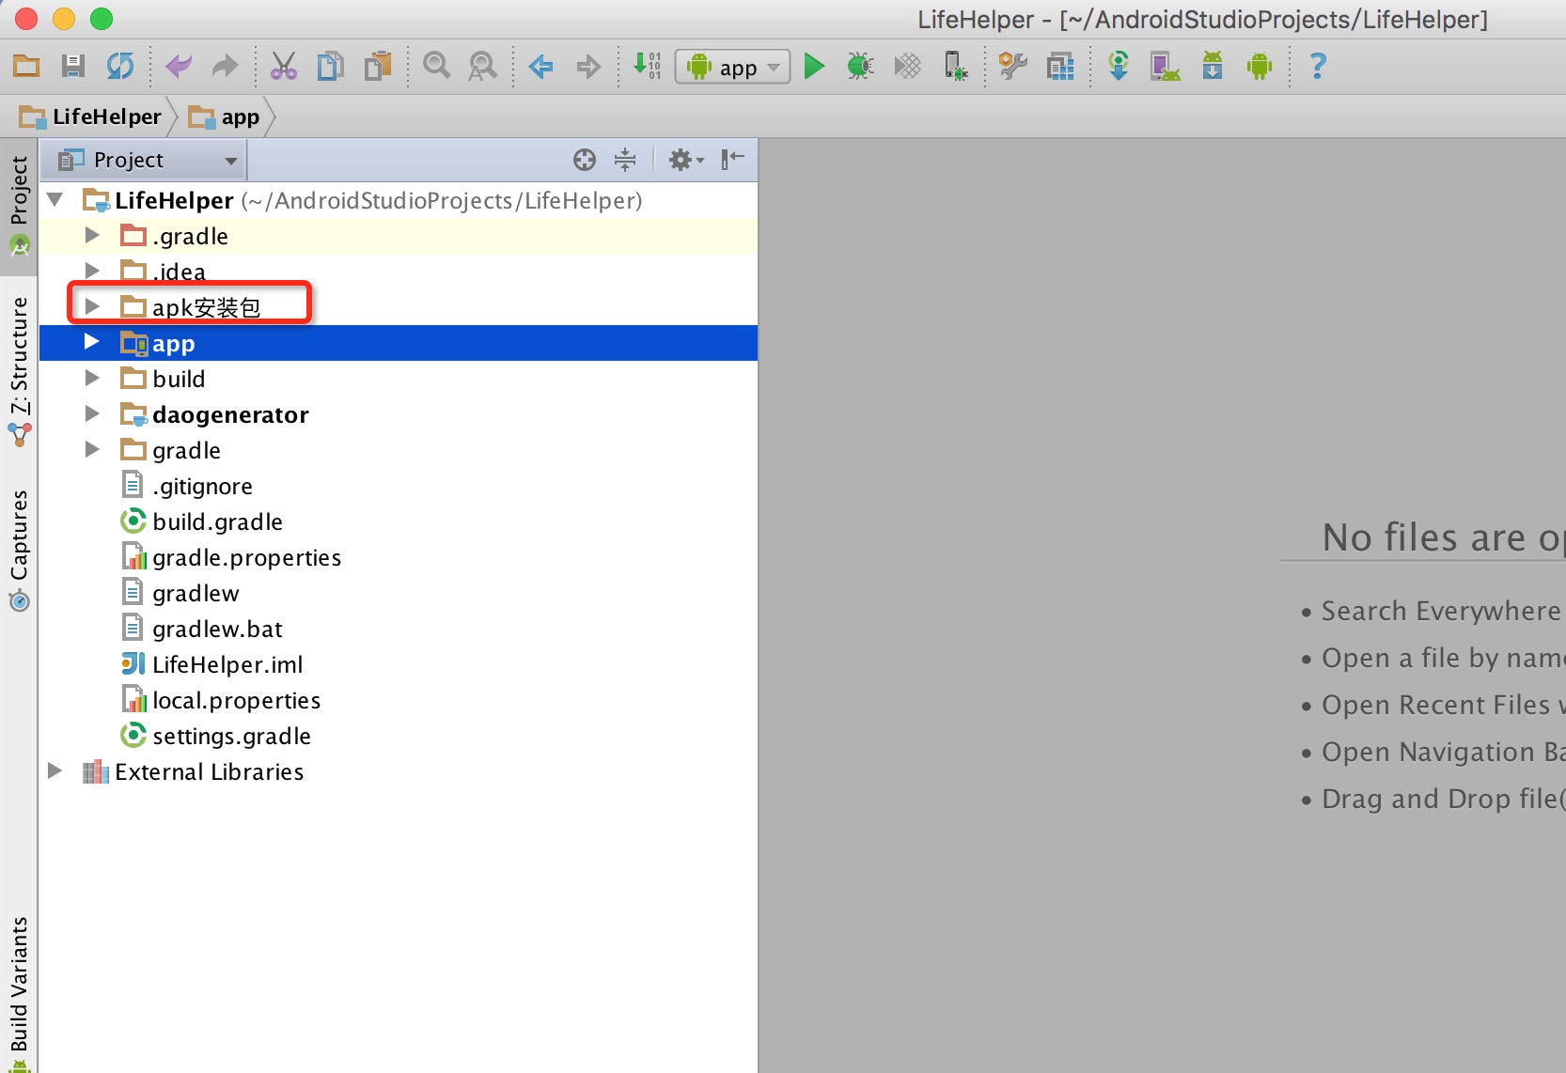
Task: Click the Undo arrow icon
Action: pos(178,66)
